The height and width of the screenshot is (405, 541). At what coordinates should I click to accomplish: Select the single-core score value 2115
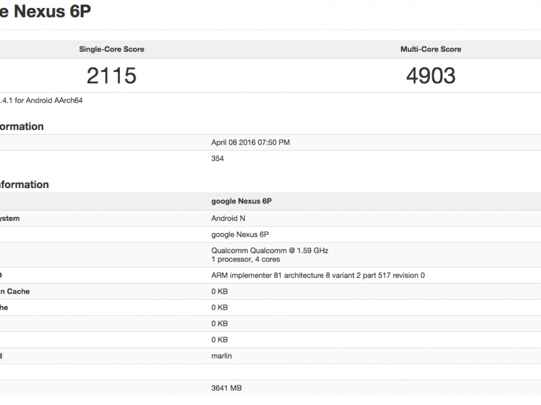click(x=111, y=76)
